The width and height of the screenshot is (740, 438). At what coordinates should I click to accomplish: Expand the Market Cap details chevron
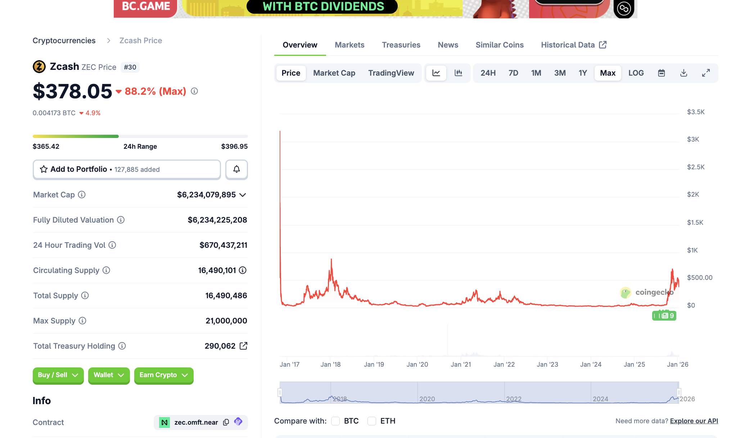pos(243,195)
